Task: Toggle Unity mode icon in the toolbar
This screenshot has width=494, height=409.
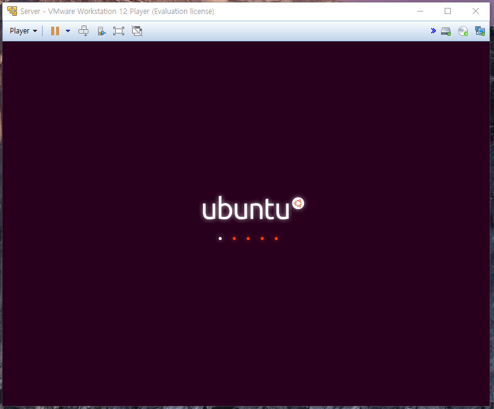Action: click(x=137, y=31)
